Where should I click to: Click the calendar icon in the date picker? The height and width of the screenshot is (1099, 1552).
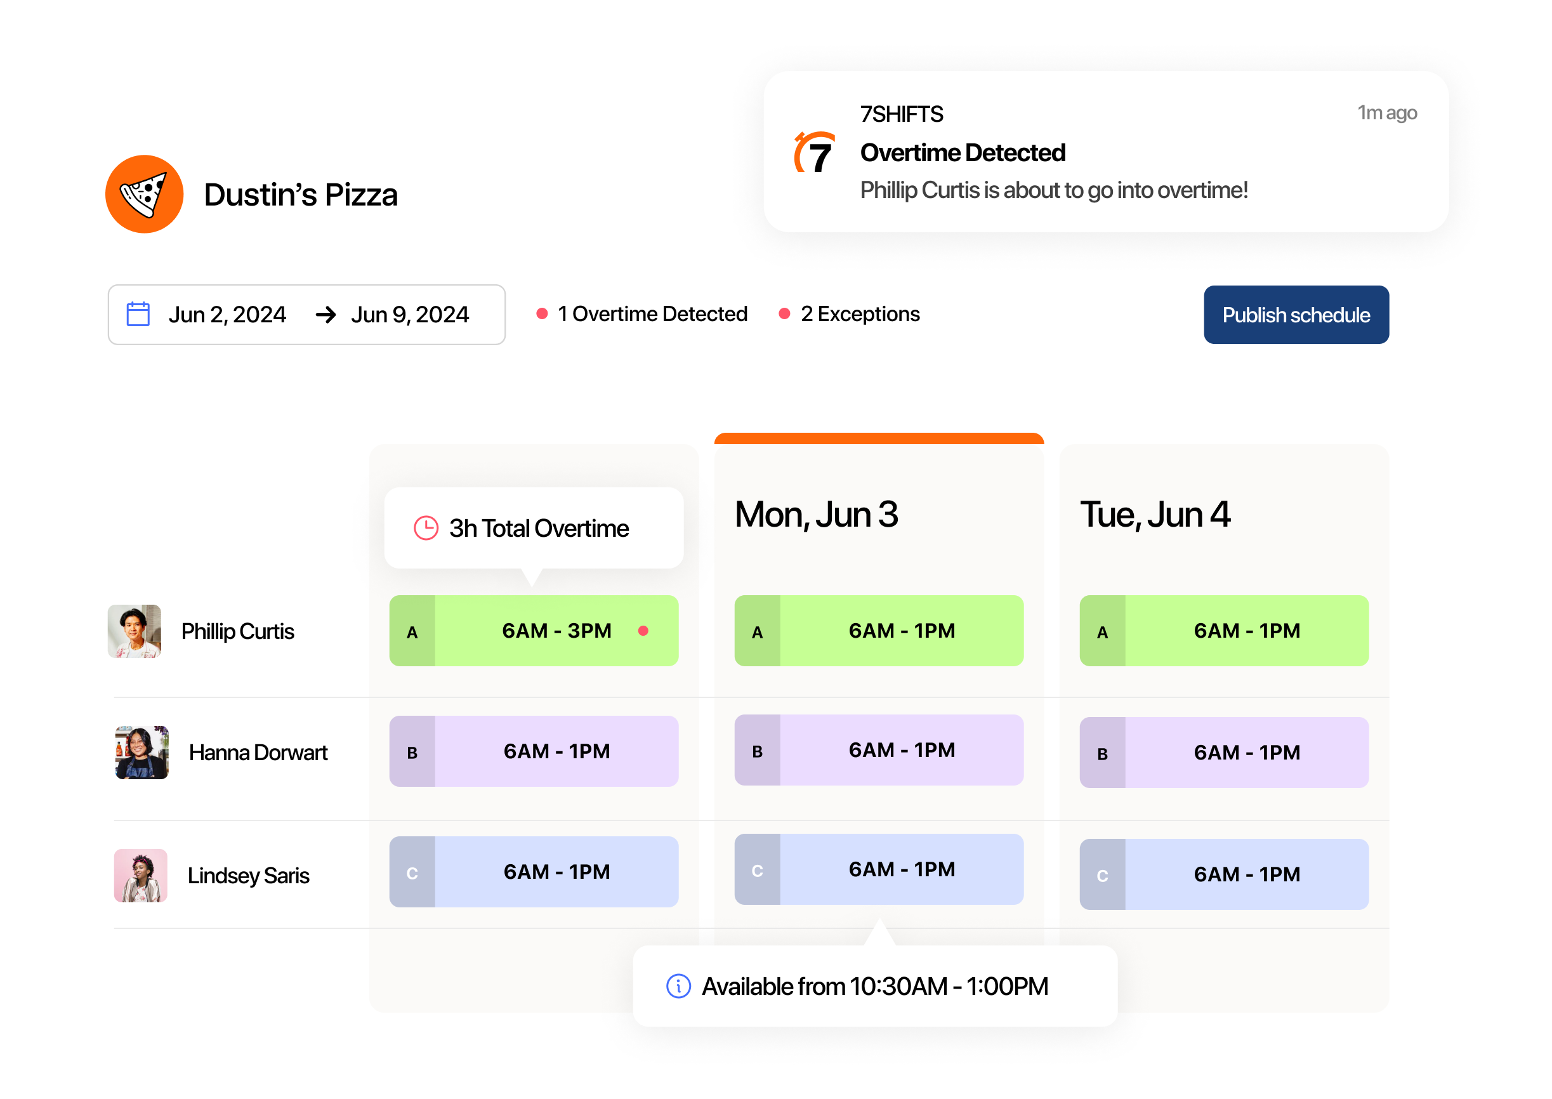tap(138, 314)
